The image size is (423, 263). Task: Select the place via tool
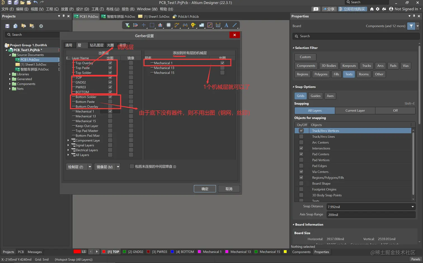tap(193, 25)
